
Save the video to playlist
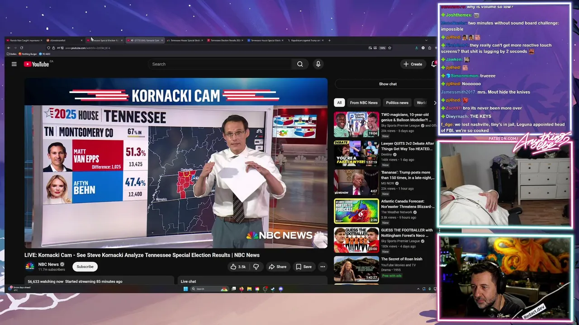point(304,267)
